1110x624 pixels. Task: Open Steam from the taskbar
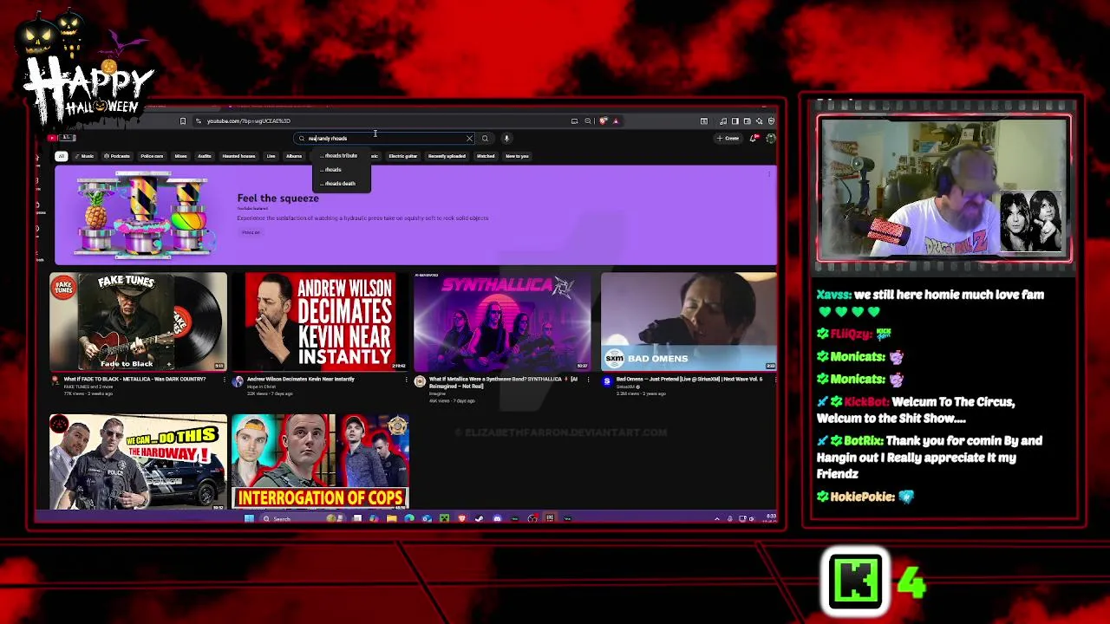click(x=479, y=518)
